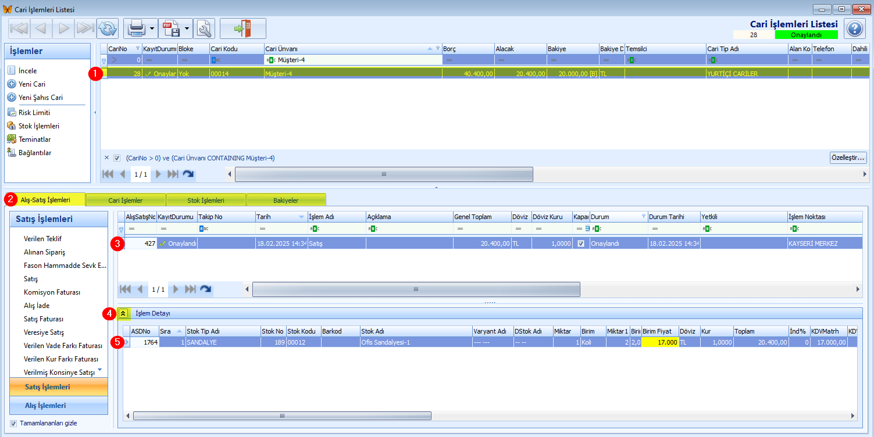This screenshot has height=437, width=874.
Task: Click the Özelleştir button
Action: [x=848, y=157]
